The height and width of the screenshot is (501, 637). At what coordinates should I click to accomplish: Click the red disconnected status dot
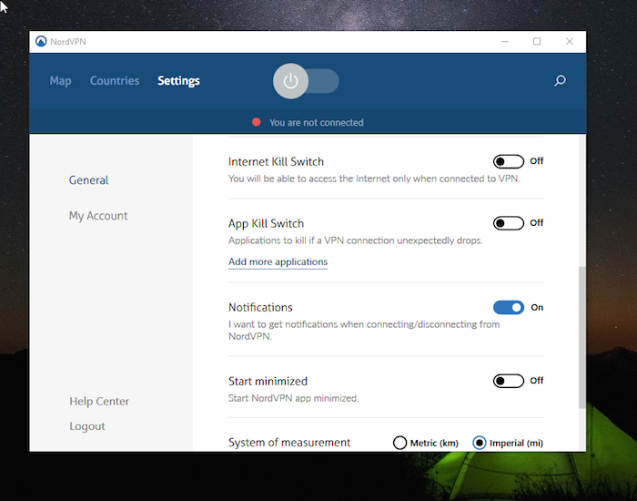(x=257, y=122)
